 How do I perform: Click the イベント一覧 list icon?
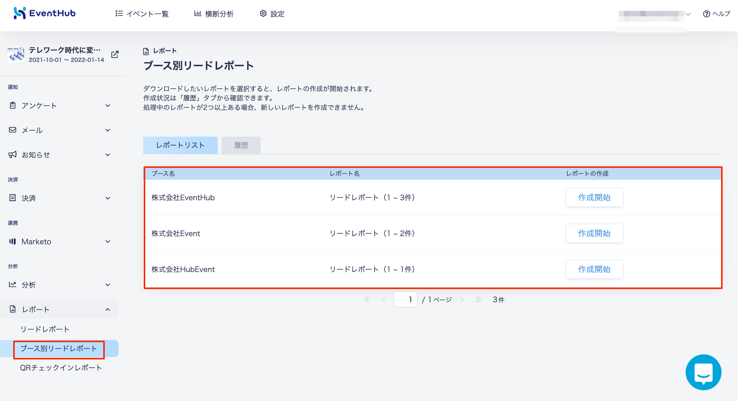click(x=119, y=13)
